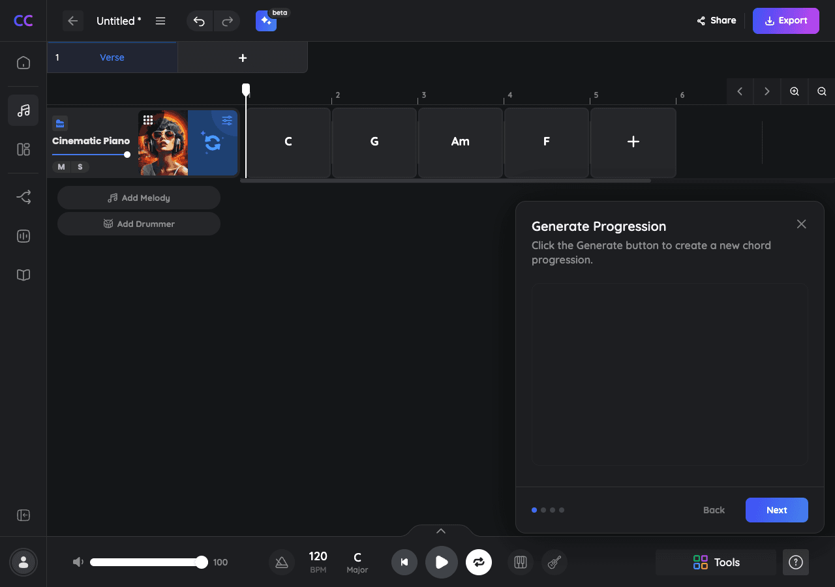This screenshot has width=835, height=587.
Task: Open the layout panels sidebar icon
Action: pyautogui.click(x=23, y=149)
